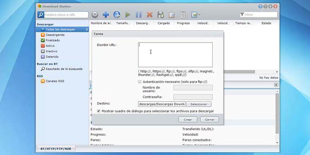This screenshot has width=310, height=155.
Task: Focus the 'Palabra clave o URL' search field
Action: coord(66,15)
